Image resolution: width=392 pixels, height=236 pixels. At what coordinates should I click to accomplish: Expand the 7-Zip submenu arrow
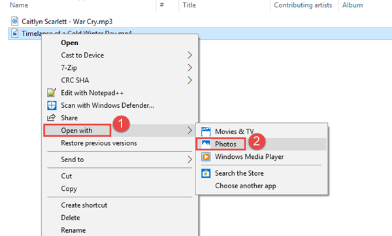pos(189,67)
